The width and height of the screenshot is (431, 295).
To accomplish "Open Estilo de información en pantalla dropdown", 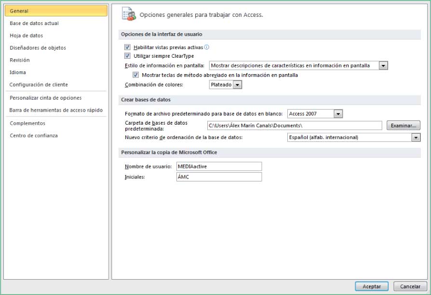I will click(x=383, y=65).
